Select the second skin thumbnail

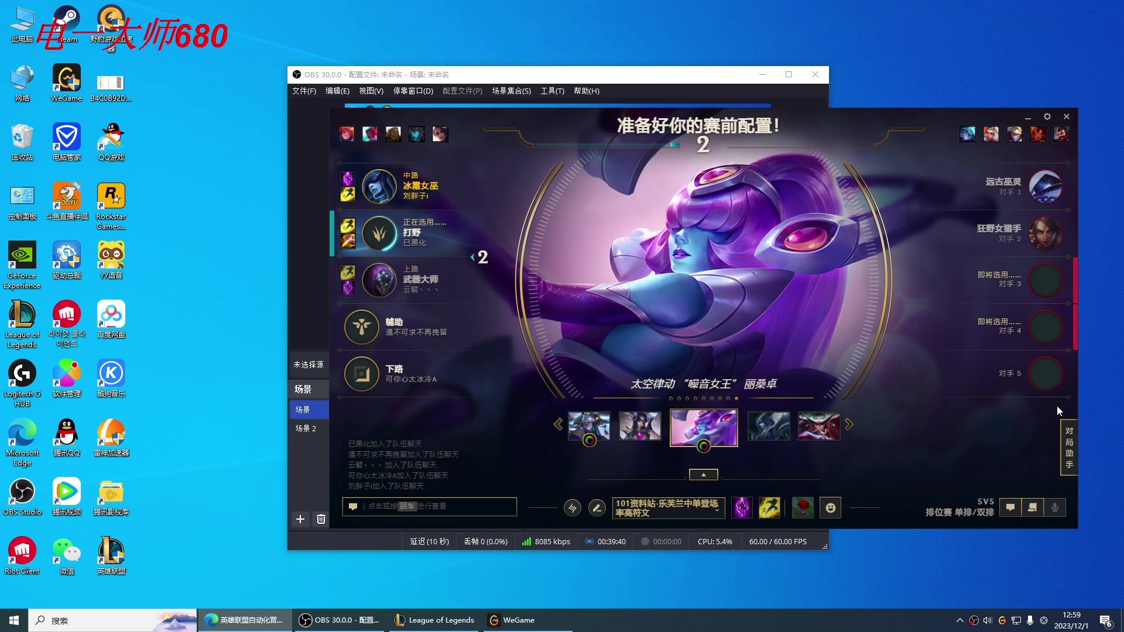tap(640, 425)
